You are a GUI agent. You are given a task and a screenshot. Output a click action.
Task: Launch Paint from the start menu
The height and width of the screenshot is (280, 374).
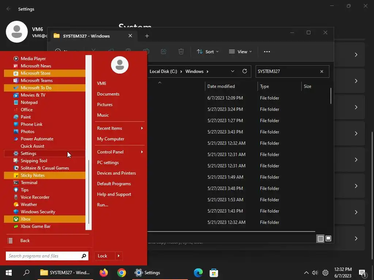(45, 117)
